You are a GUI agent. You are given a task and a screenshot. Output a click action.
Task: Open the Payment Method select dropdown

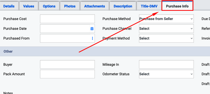[x=166, y=38]
